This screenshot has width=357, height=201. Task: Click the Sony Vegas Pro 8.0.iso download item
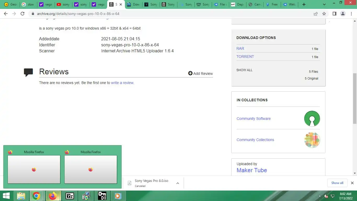151,183
